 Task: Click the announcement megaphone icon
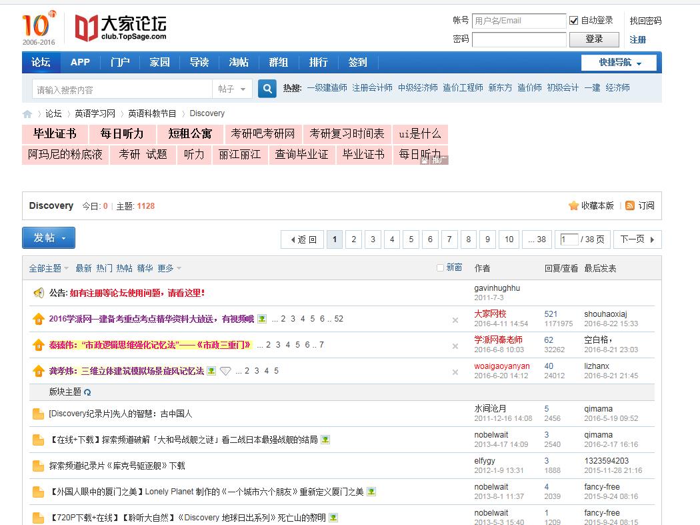pyautogui.click(x=38, y=292)
